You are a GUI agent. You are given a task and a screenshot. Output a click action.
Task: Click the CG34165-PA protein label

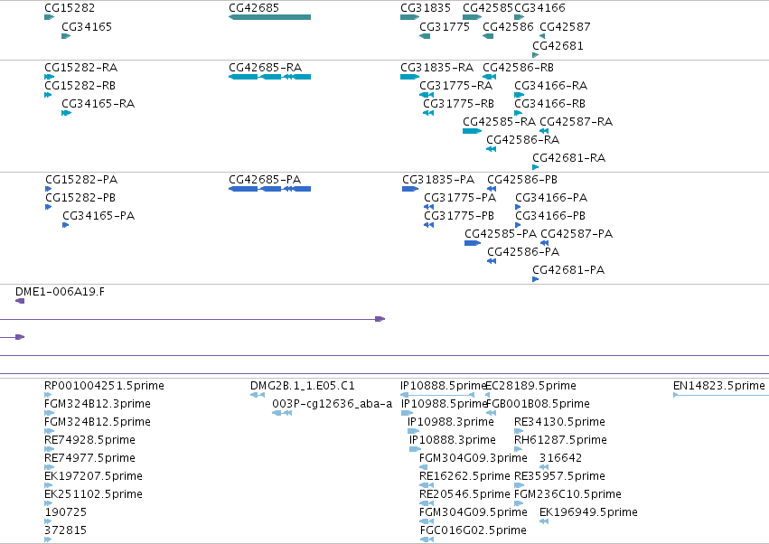click(x=98, y=216)
